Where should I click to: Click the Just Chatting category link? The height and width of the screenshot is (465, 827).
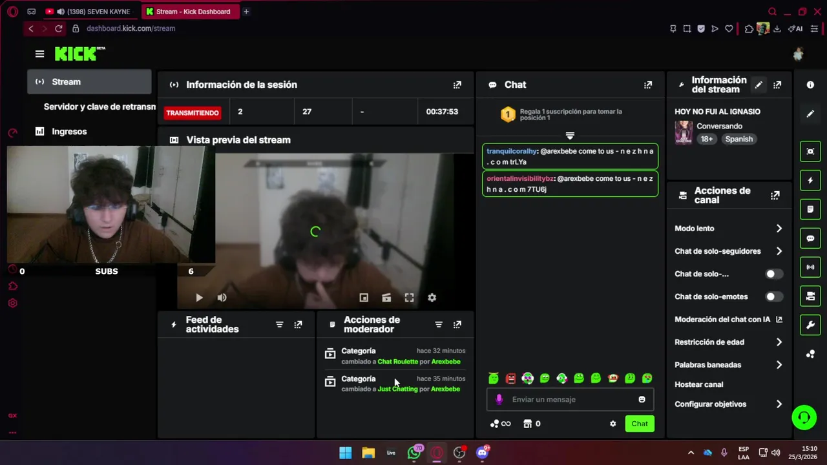tap(397, 389)
